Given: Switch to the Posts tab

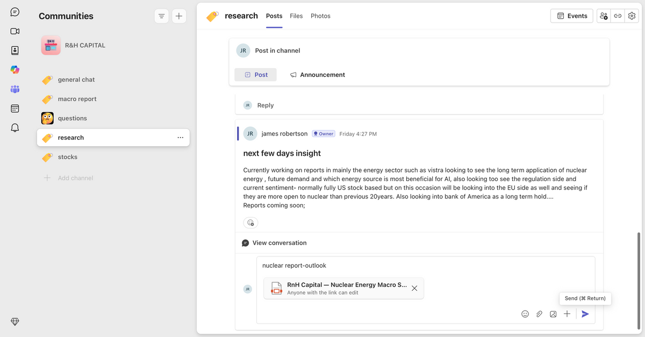Looking at the screenshot, I should pyautogui.click(x=274, y=16).
